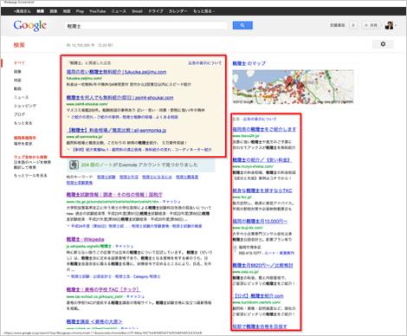Click the コーディネーター紹介 sitelink
Image resolution: width=407 pixels, height=336 pixels.
tap(193, 150)
